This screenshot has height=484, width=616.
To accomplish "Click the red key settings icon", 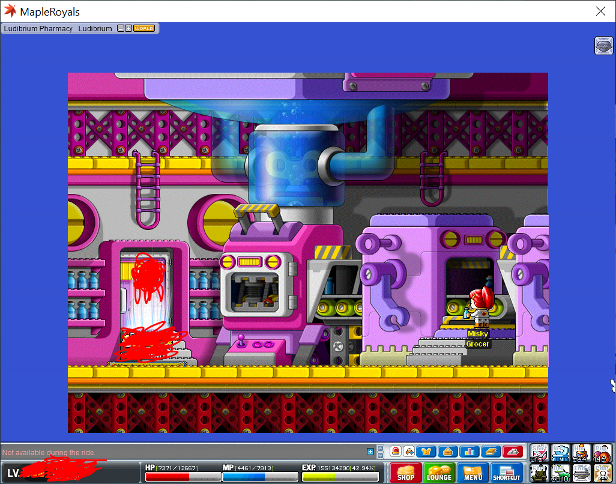I will tap(512, 452).
